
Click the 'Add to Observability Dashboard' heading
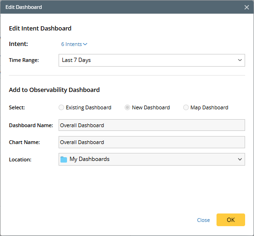coord(54,90)
